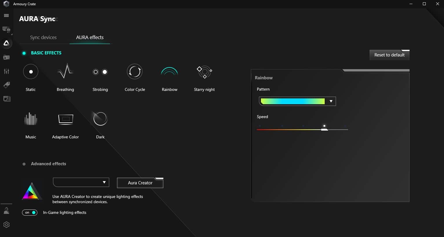Open the Devices sidebar icon

[6, 29]
